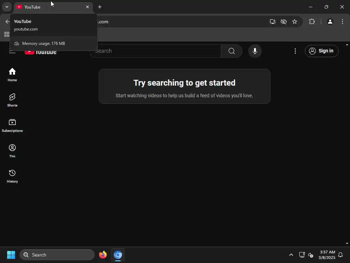Screen dimensions: 350x263
Task: Click the magnifier search button
Action: [x=232, y=51]
